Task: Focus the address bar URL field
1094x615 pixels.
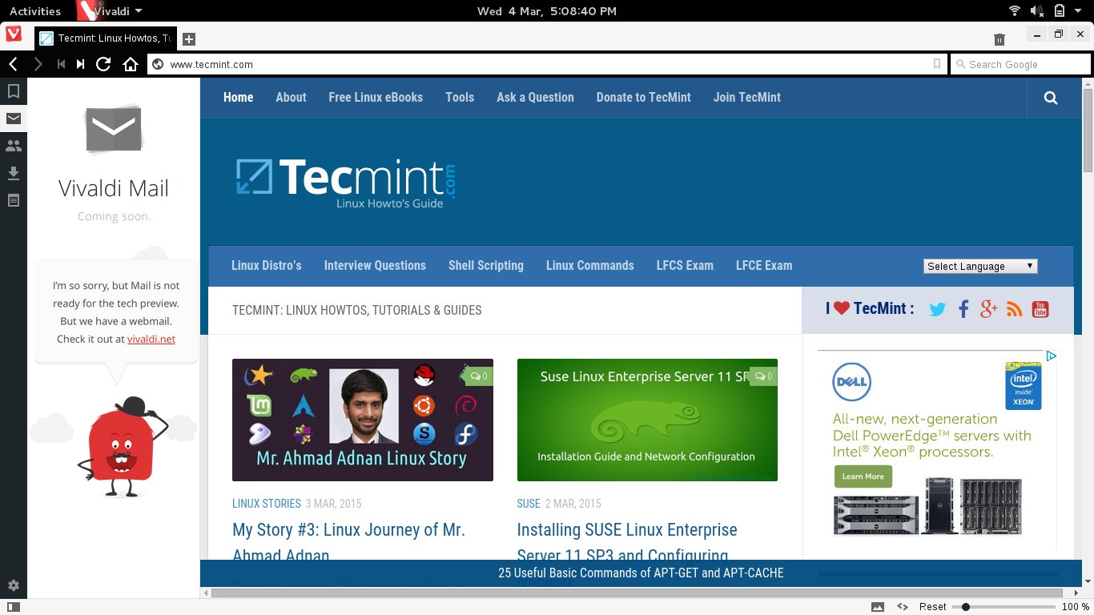Action: 549,64
